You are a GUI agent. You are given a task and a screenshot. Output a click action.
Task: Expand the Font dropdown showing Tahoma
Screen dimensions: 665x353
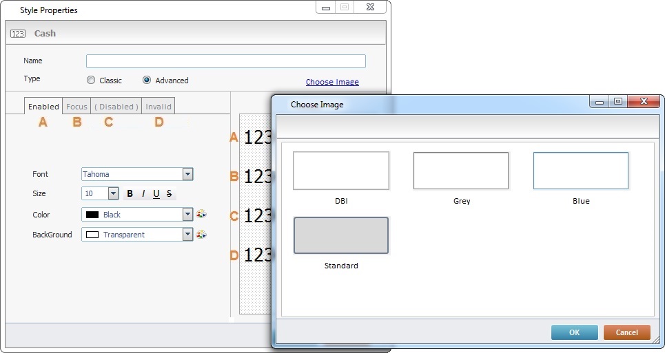pos(187,174)
